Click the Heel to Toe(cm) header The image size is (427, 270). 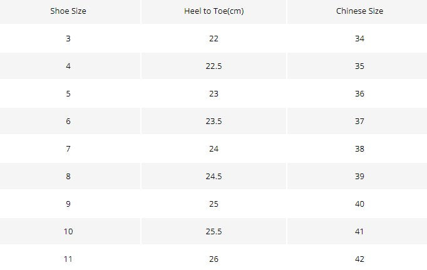[213, 11]
